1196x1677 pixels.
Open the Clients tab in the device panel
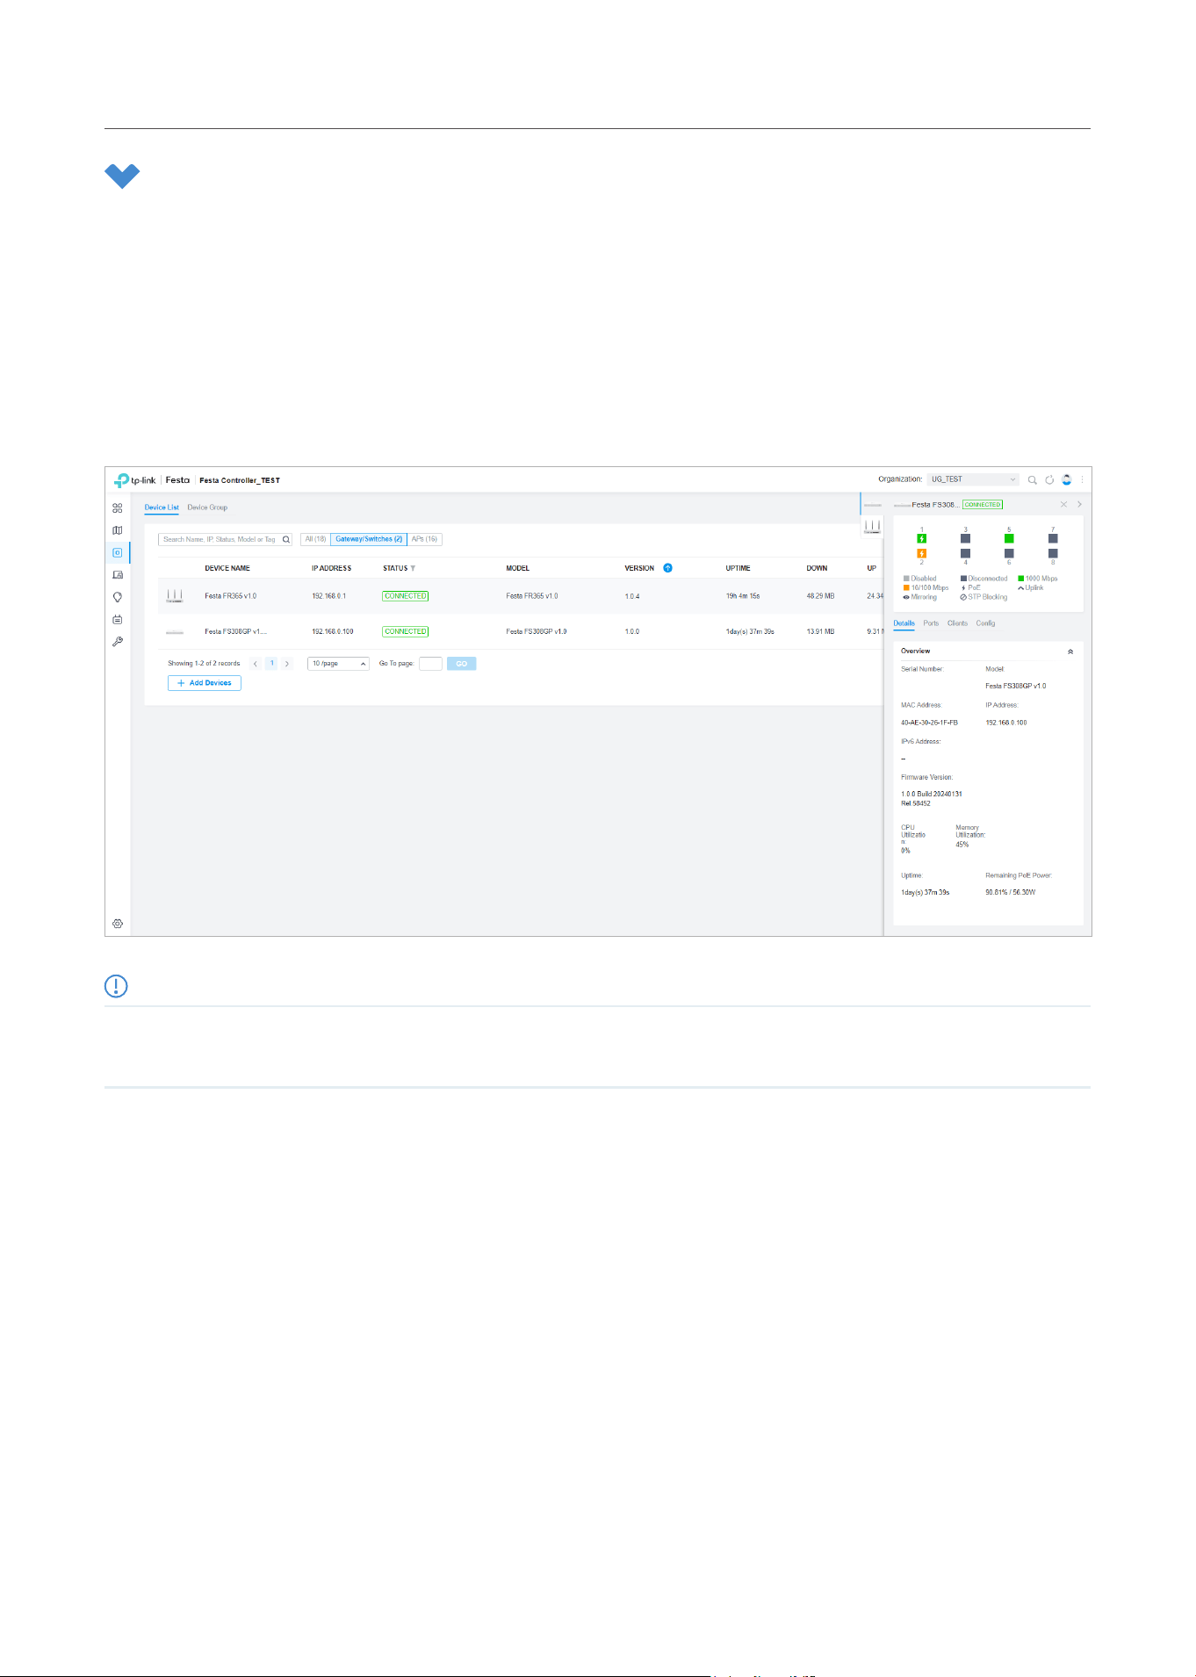pos(958,623)
